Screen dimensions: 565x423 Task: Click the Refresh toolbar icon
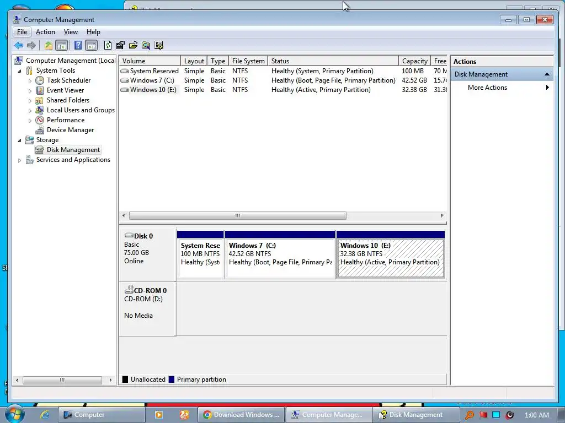pos(108,45)
